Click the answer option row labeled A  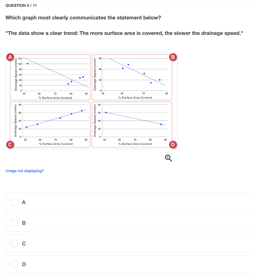point(129,202)
